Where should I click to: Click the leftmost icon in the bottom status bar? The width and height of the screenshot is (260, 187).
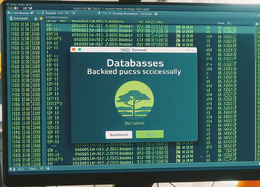(10, 169)
